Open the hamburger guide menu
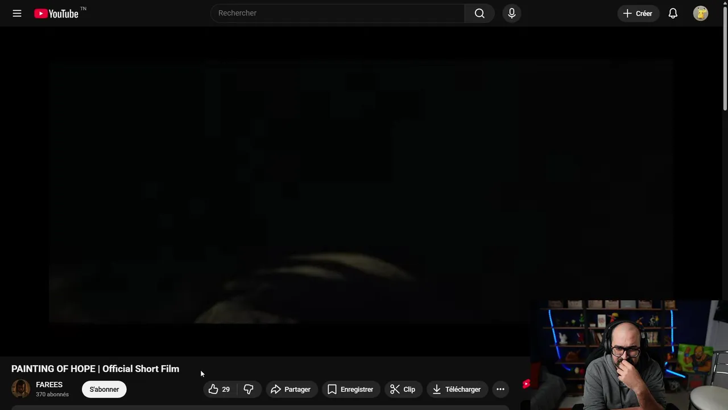Screen dimensions: 728x410 tap(17, 13)
